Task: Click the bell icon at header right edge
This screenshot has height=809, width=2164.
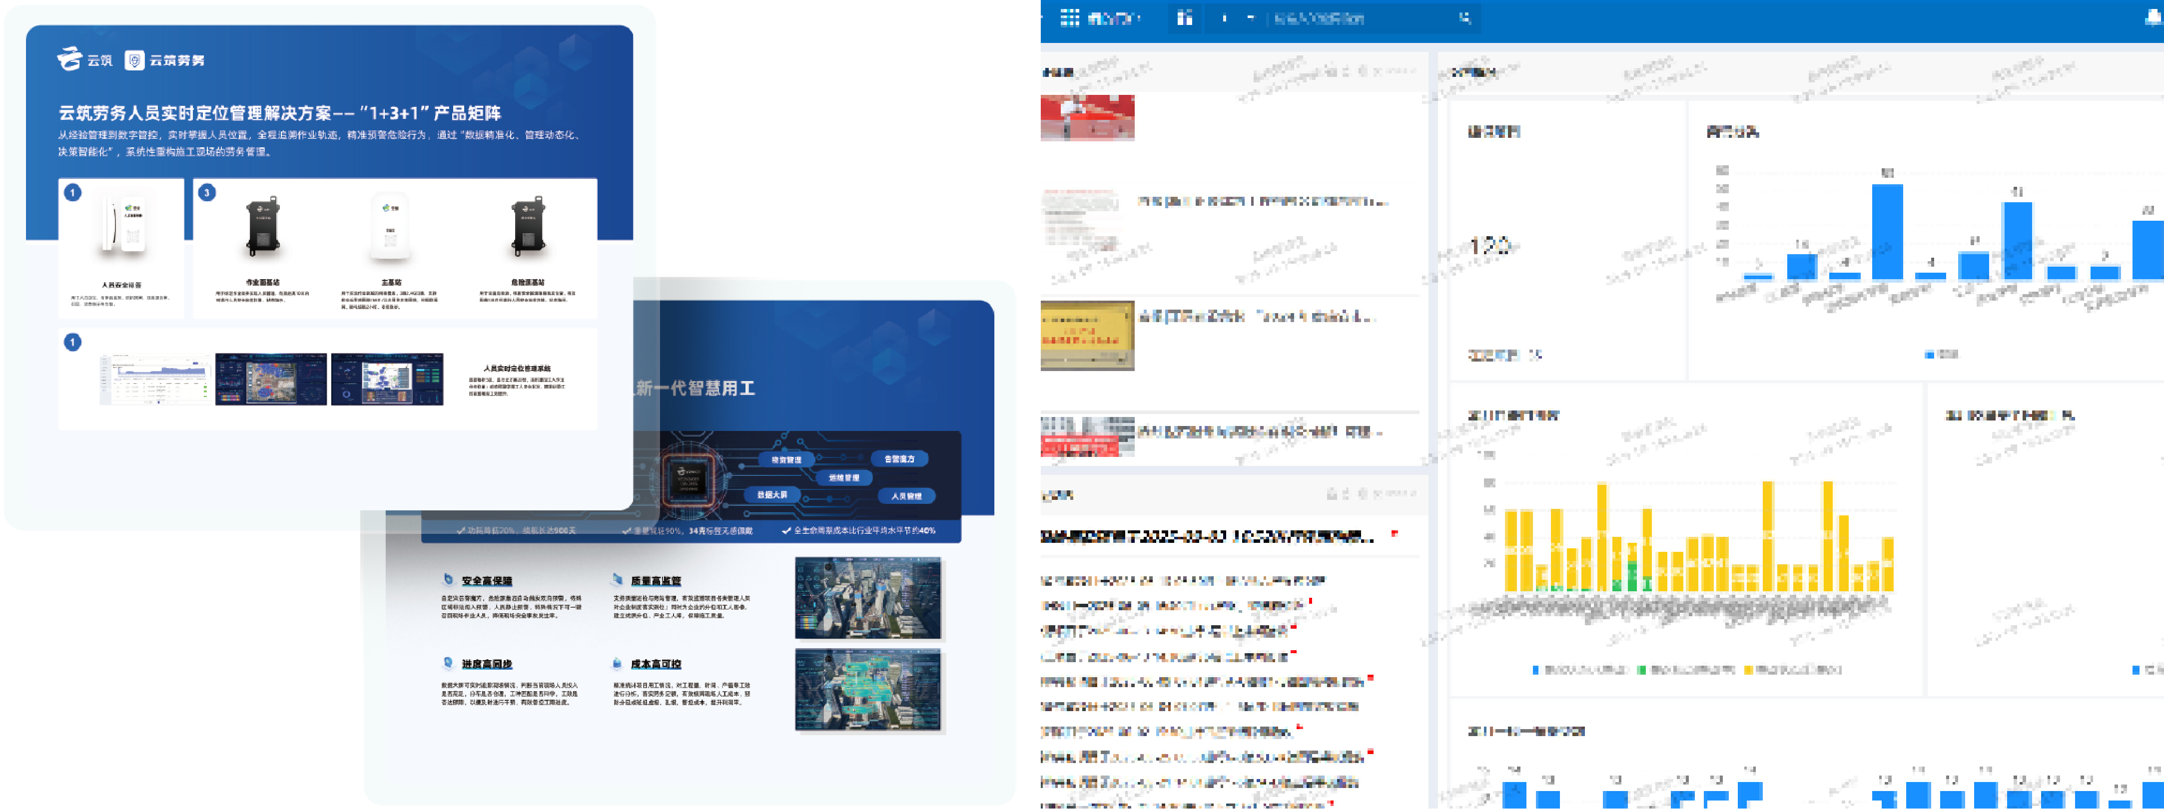Action: (2153, 17)
